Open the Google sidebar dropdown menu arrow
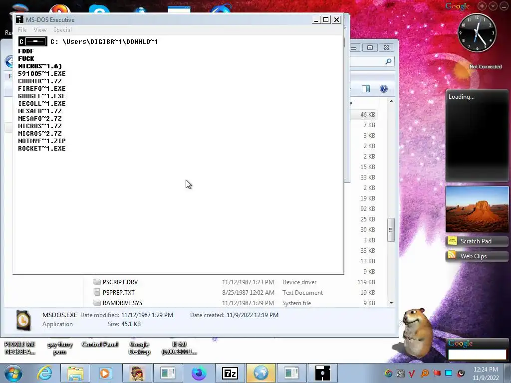This screenshot has width=511, height=383. click(493, 6)
